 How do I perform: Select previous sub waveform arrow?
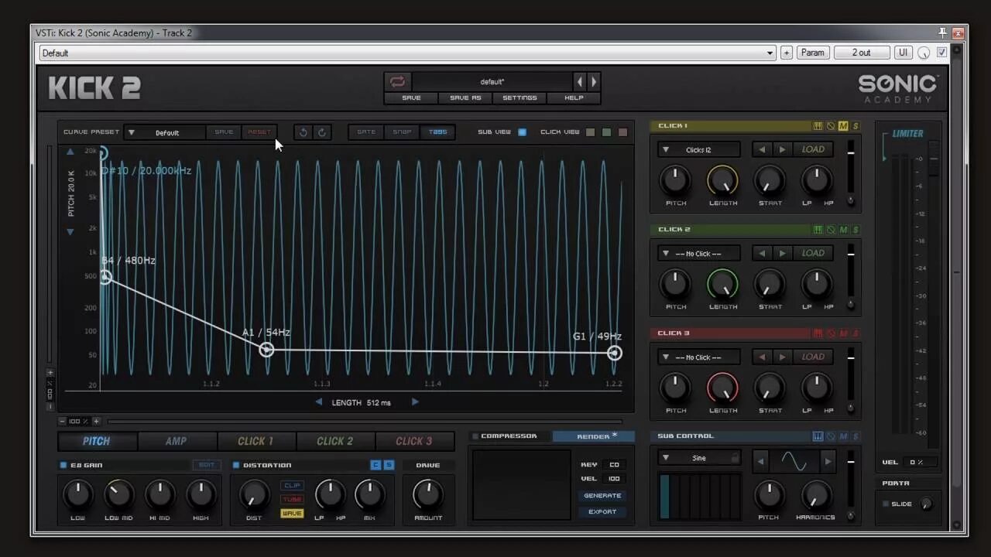pyautogui.click(x=760, y=462)
